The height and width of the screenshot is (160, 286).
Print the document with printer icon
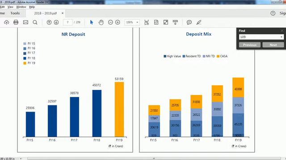click(16, 22)
